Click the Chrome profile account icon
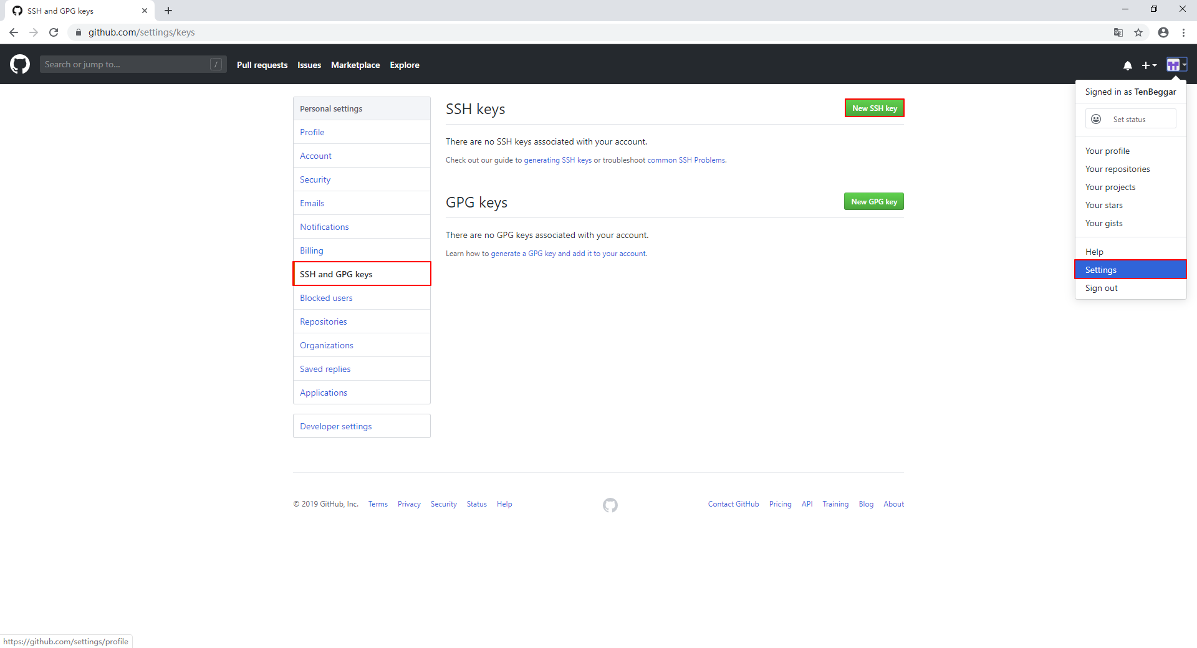The width and height of the screenshot is (1197, 648). (x=1163, y=32)
